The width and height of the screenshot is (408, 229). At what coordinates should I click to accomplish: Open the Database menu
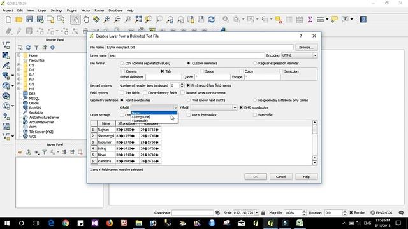click(115, 10)
